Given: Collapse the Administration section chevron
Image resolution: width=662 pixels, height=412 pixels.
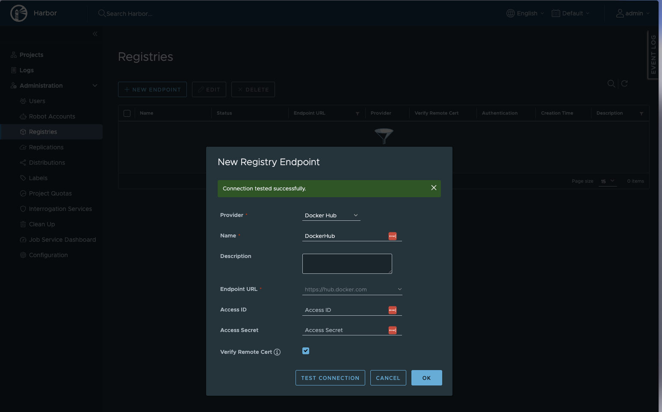Looking at the screenshot, I should [95, 86].
